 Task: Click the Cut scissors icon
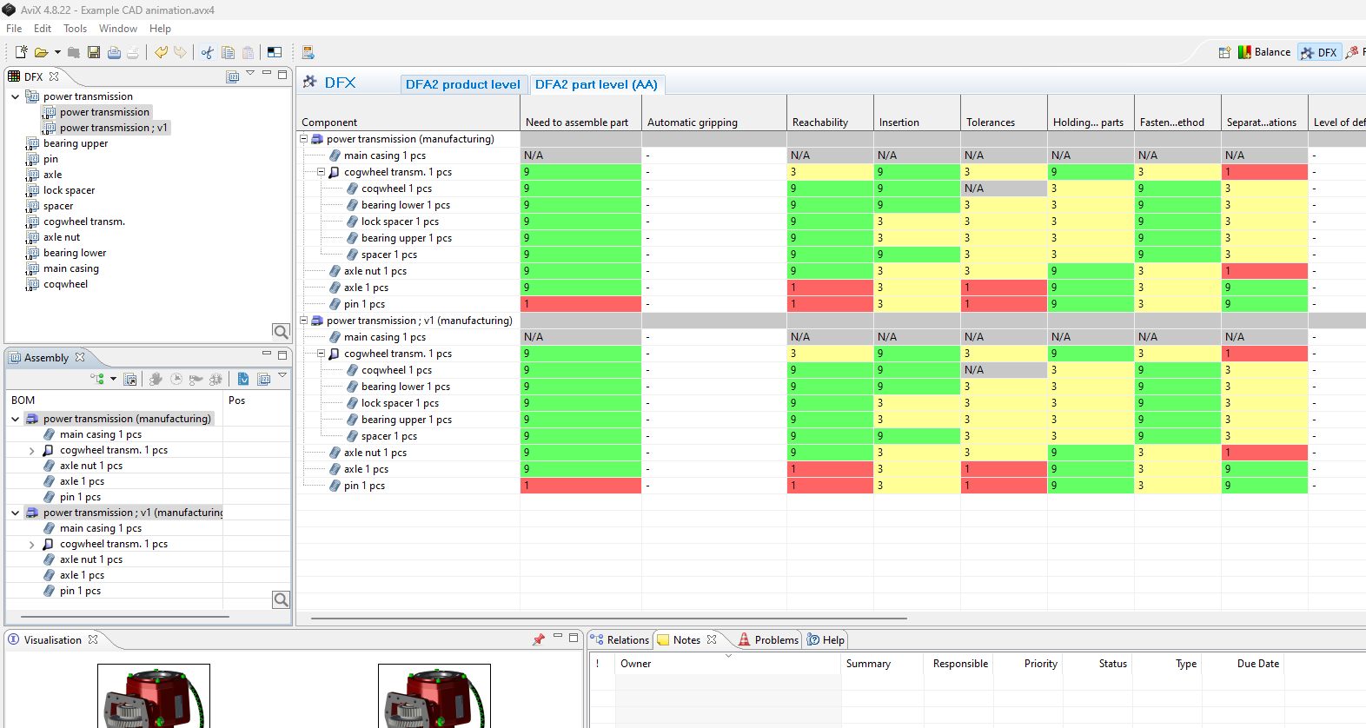[x=207, y=52]
